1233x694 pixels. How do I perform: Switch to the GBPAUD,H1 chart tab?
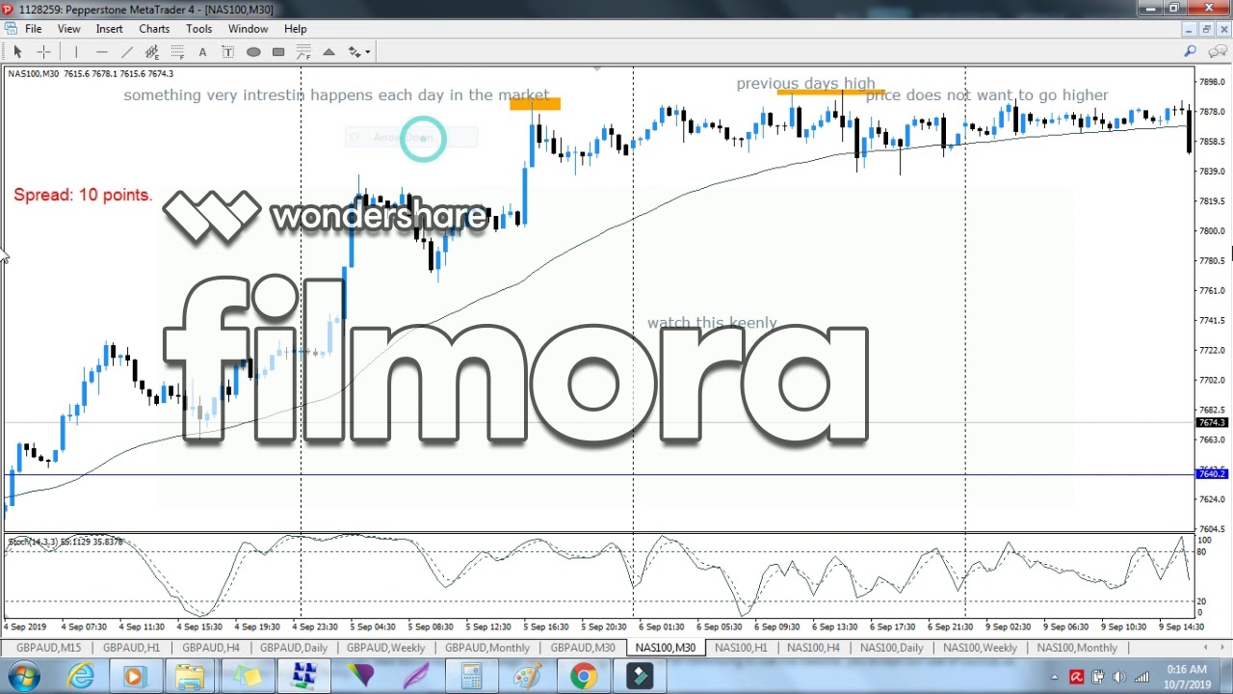(x=131, y=648)
